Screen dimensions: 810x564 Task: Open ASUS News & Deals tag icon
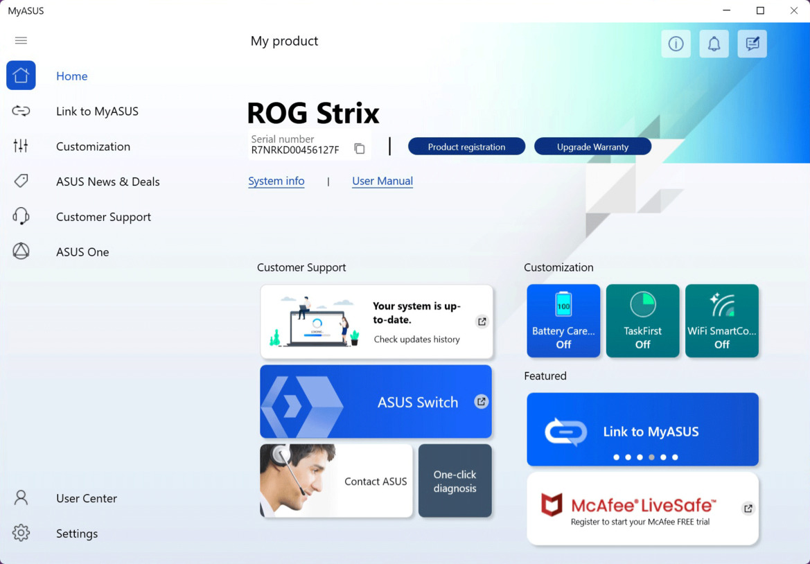[21, 182]
